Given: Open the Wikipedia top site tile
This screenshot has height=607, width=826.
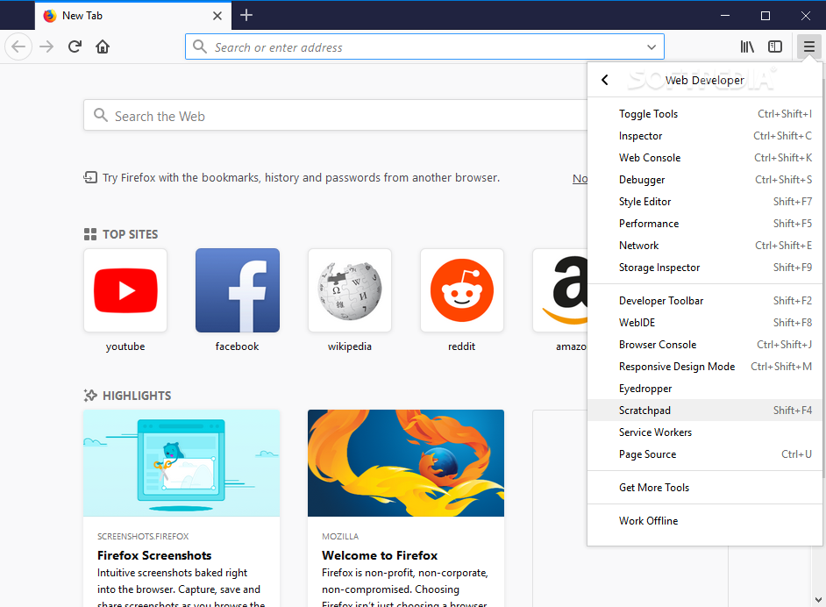Looking at the screenshot, I should coord(350,290).
